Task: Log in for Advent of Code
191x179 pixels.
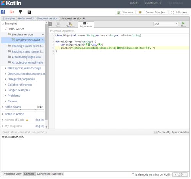Action: [x=40, y=120]
